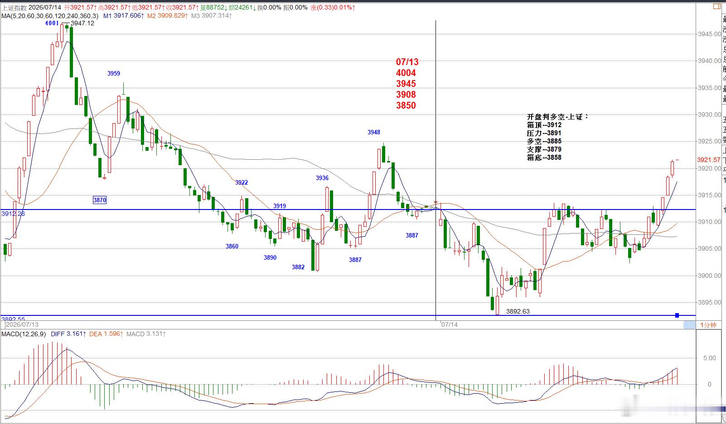Click the 3947.12 high price label
The width and height of the screenshot is (726, 424).
click(82, 23)
